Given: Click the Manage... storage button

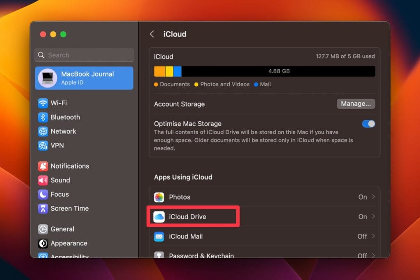Looking at the screenshot, I should (356, 104).
